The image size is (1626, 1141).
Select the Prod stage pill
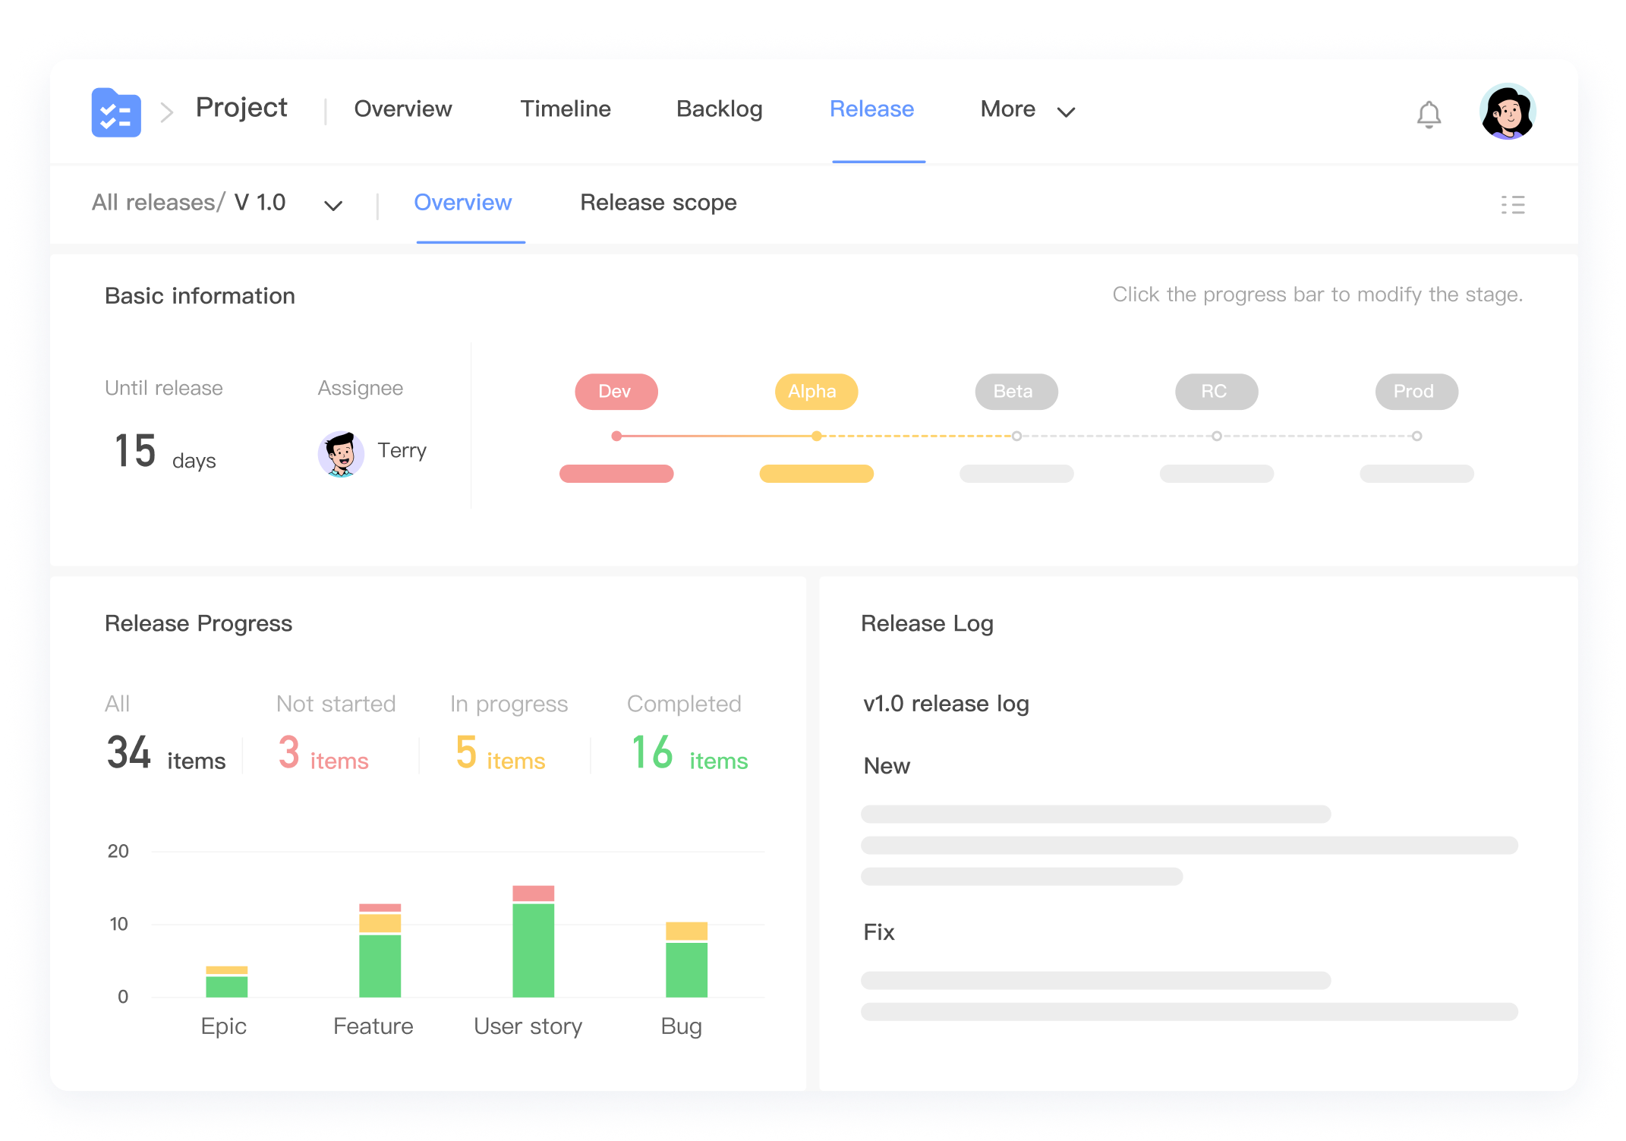1415,392
